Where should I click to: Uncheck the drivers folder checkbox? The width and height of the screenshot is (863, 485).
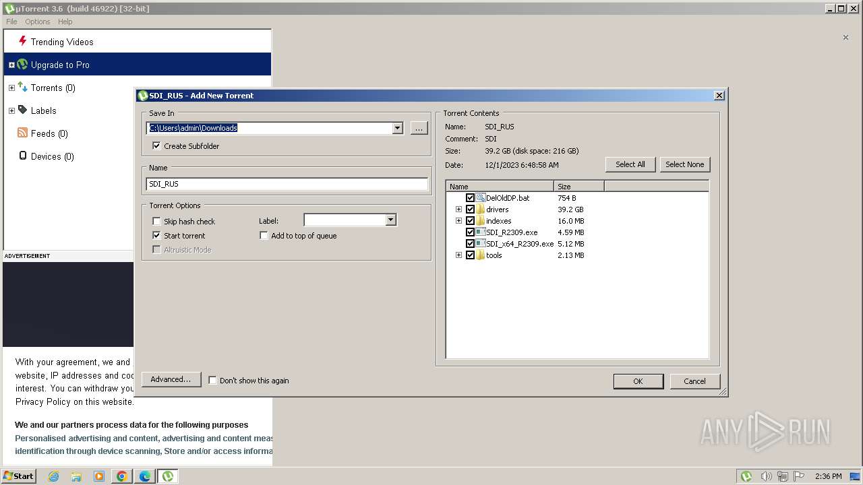[x=470, y=209]
